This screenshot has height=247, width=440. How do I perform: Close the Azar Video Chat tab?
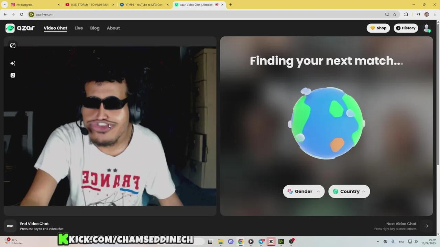tap(222, 4)
